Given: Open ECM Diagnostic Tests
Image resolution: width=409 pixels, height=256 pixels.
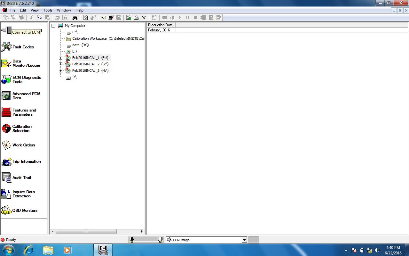Looking at the screenshot, I should [21, 79].
